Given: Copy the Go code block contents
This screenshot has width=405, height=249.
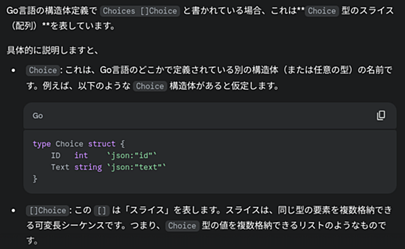Looking at the screenshot, I should (x=381, y=116).
